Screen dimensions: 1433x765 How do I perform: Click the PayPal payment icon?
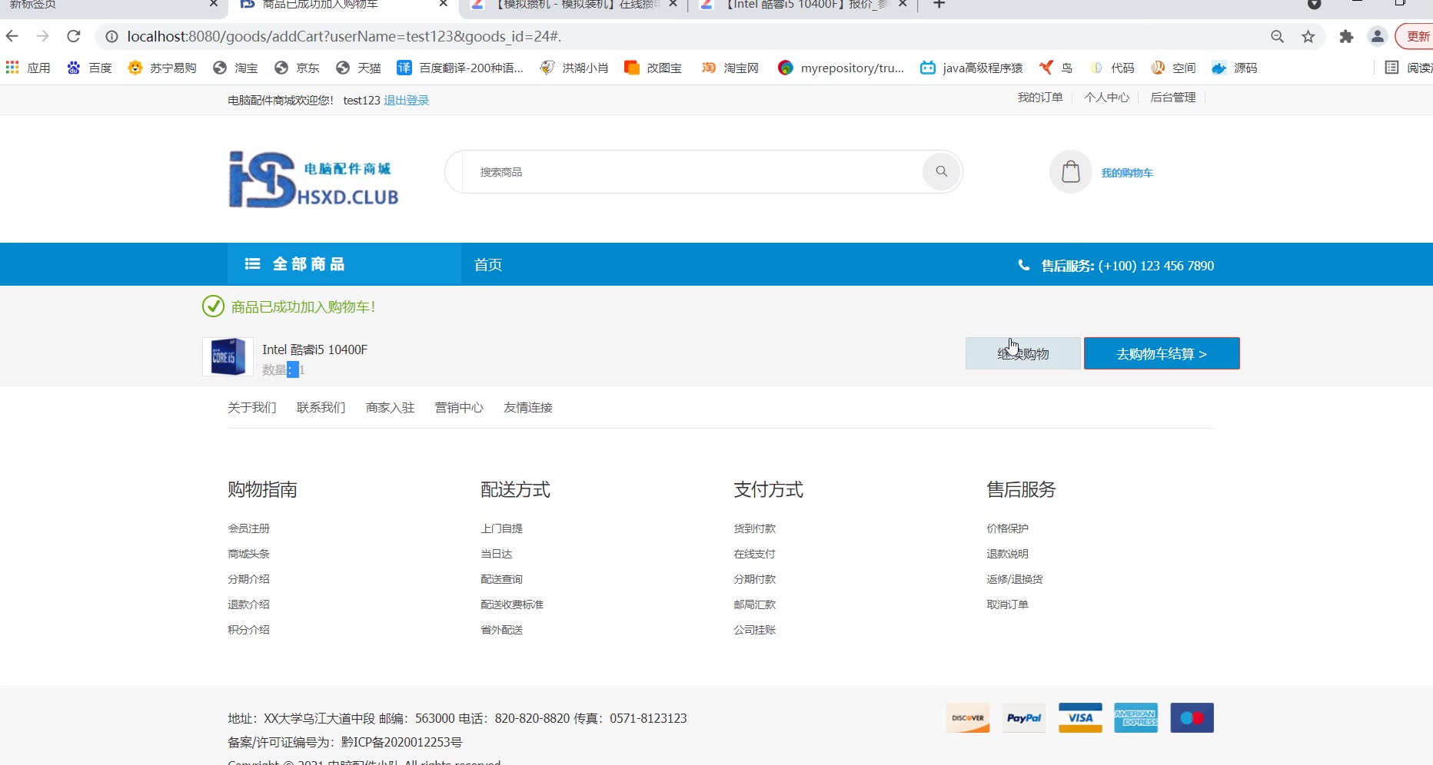pyautogui.click(x=1024, y=718)
